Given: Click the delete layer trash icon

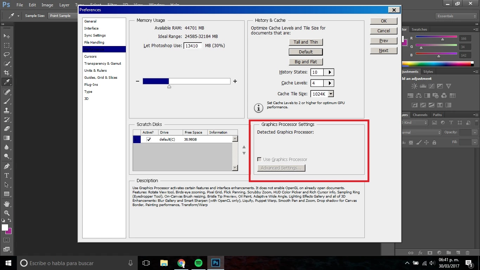Looking at the screenshot, I should click(x=467, y=252).
